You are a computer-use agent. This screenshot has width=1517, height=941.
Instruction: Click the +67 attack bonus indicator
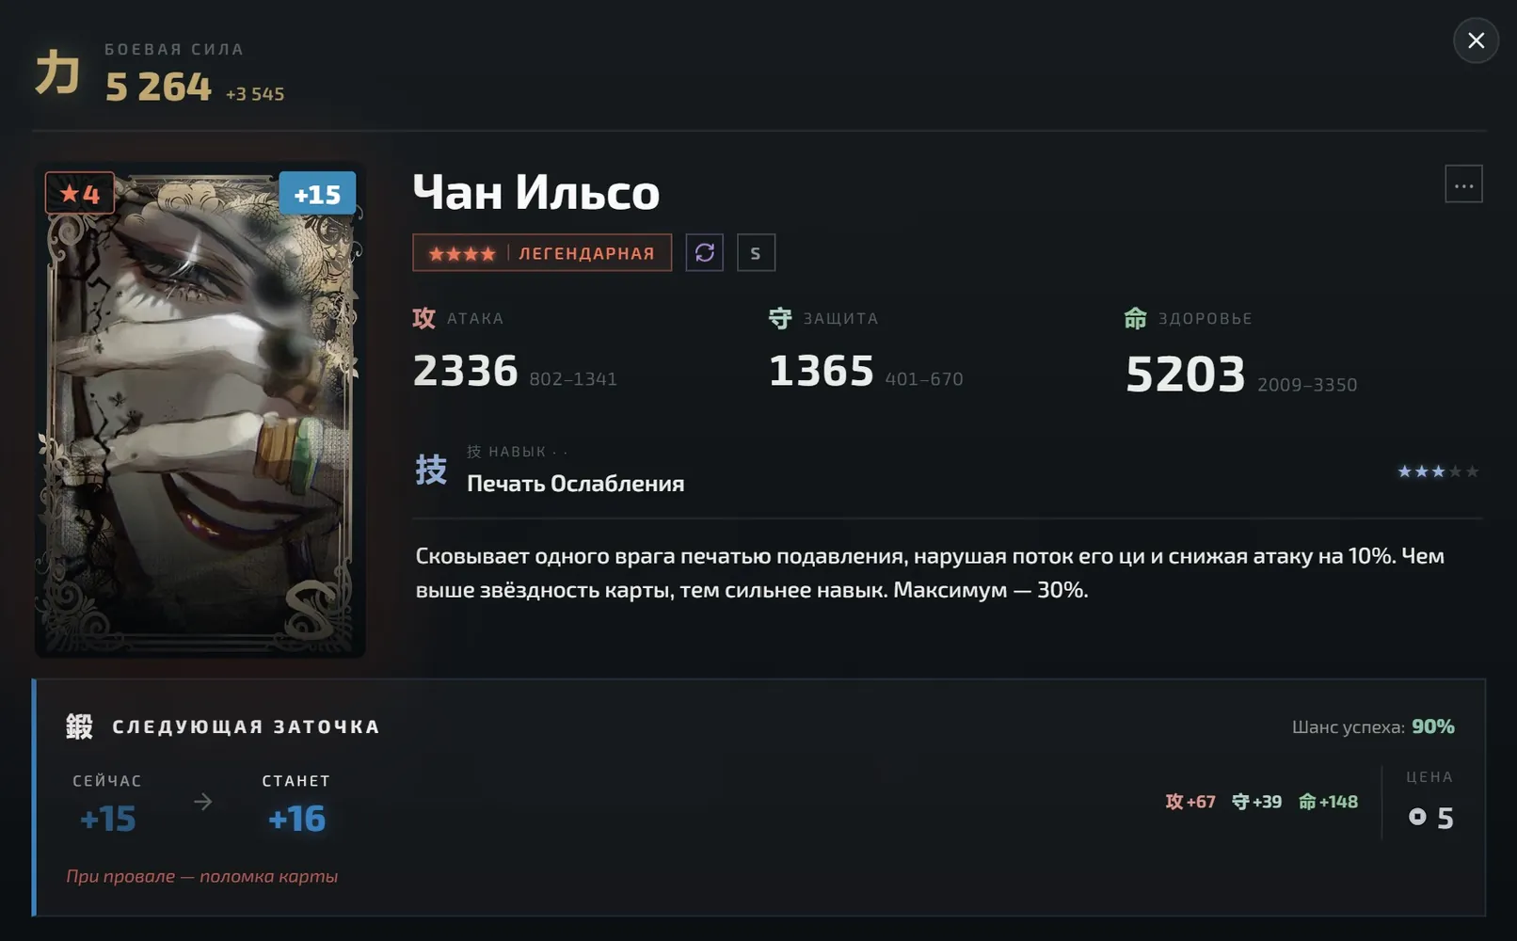(1190, 802)
